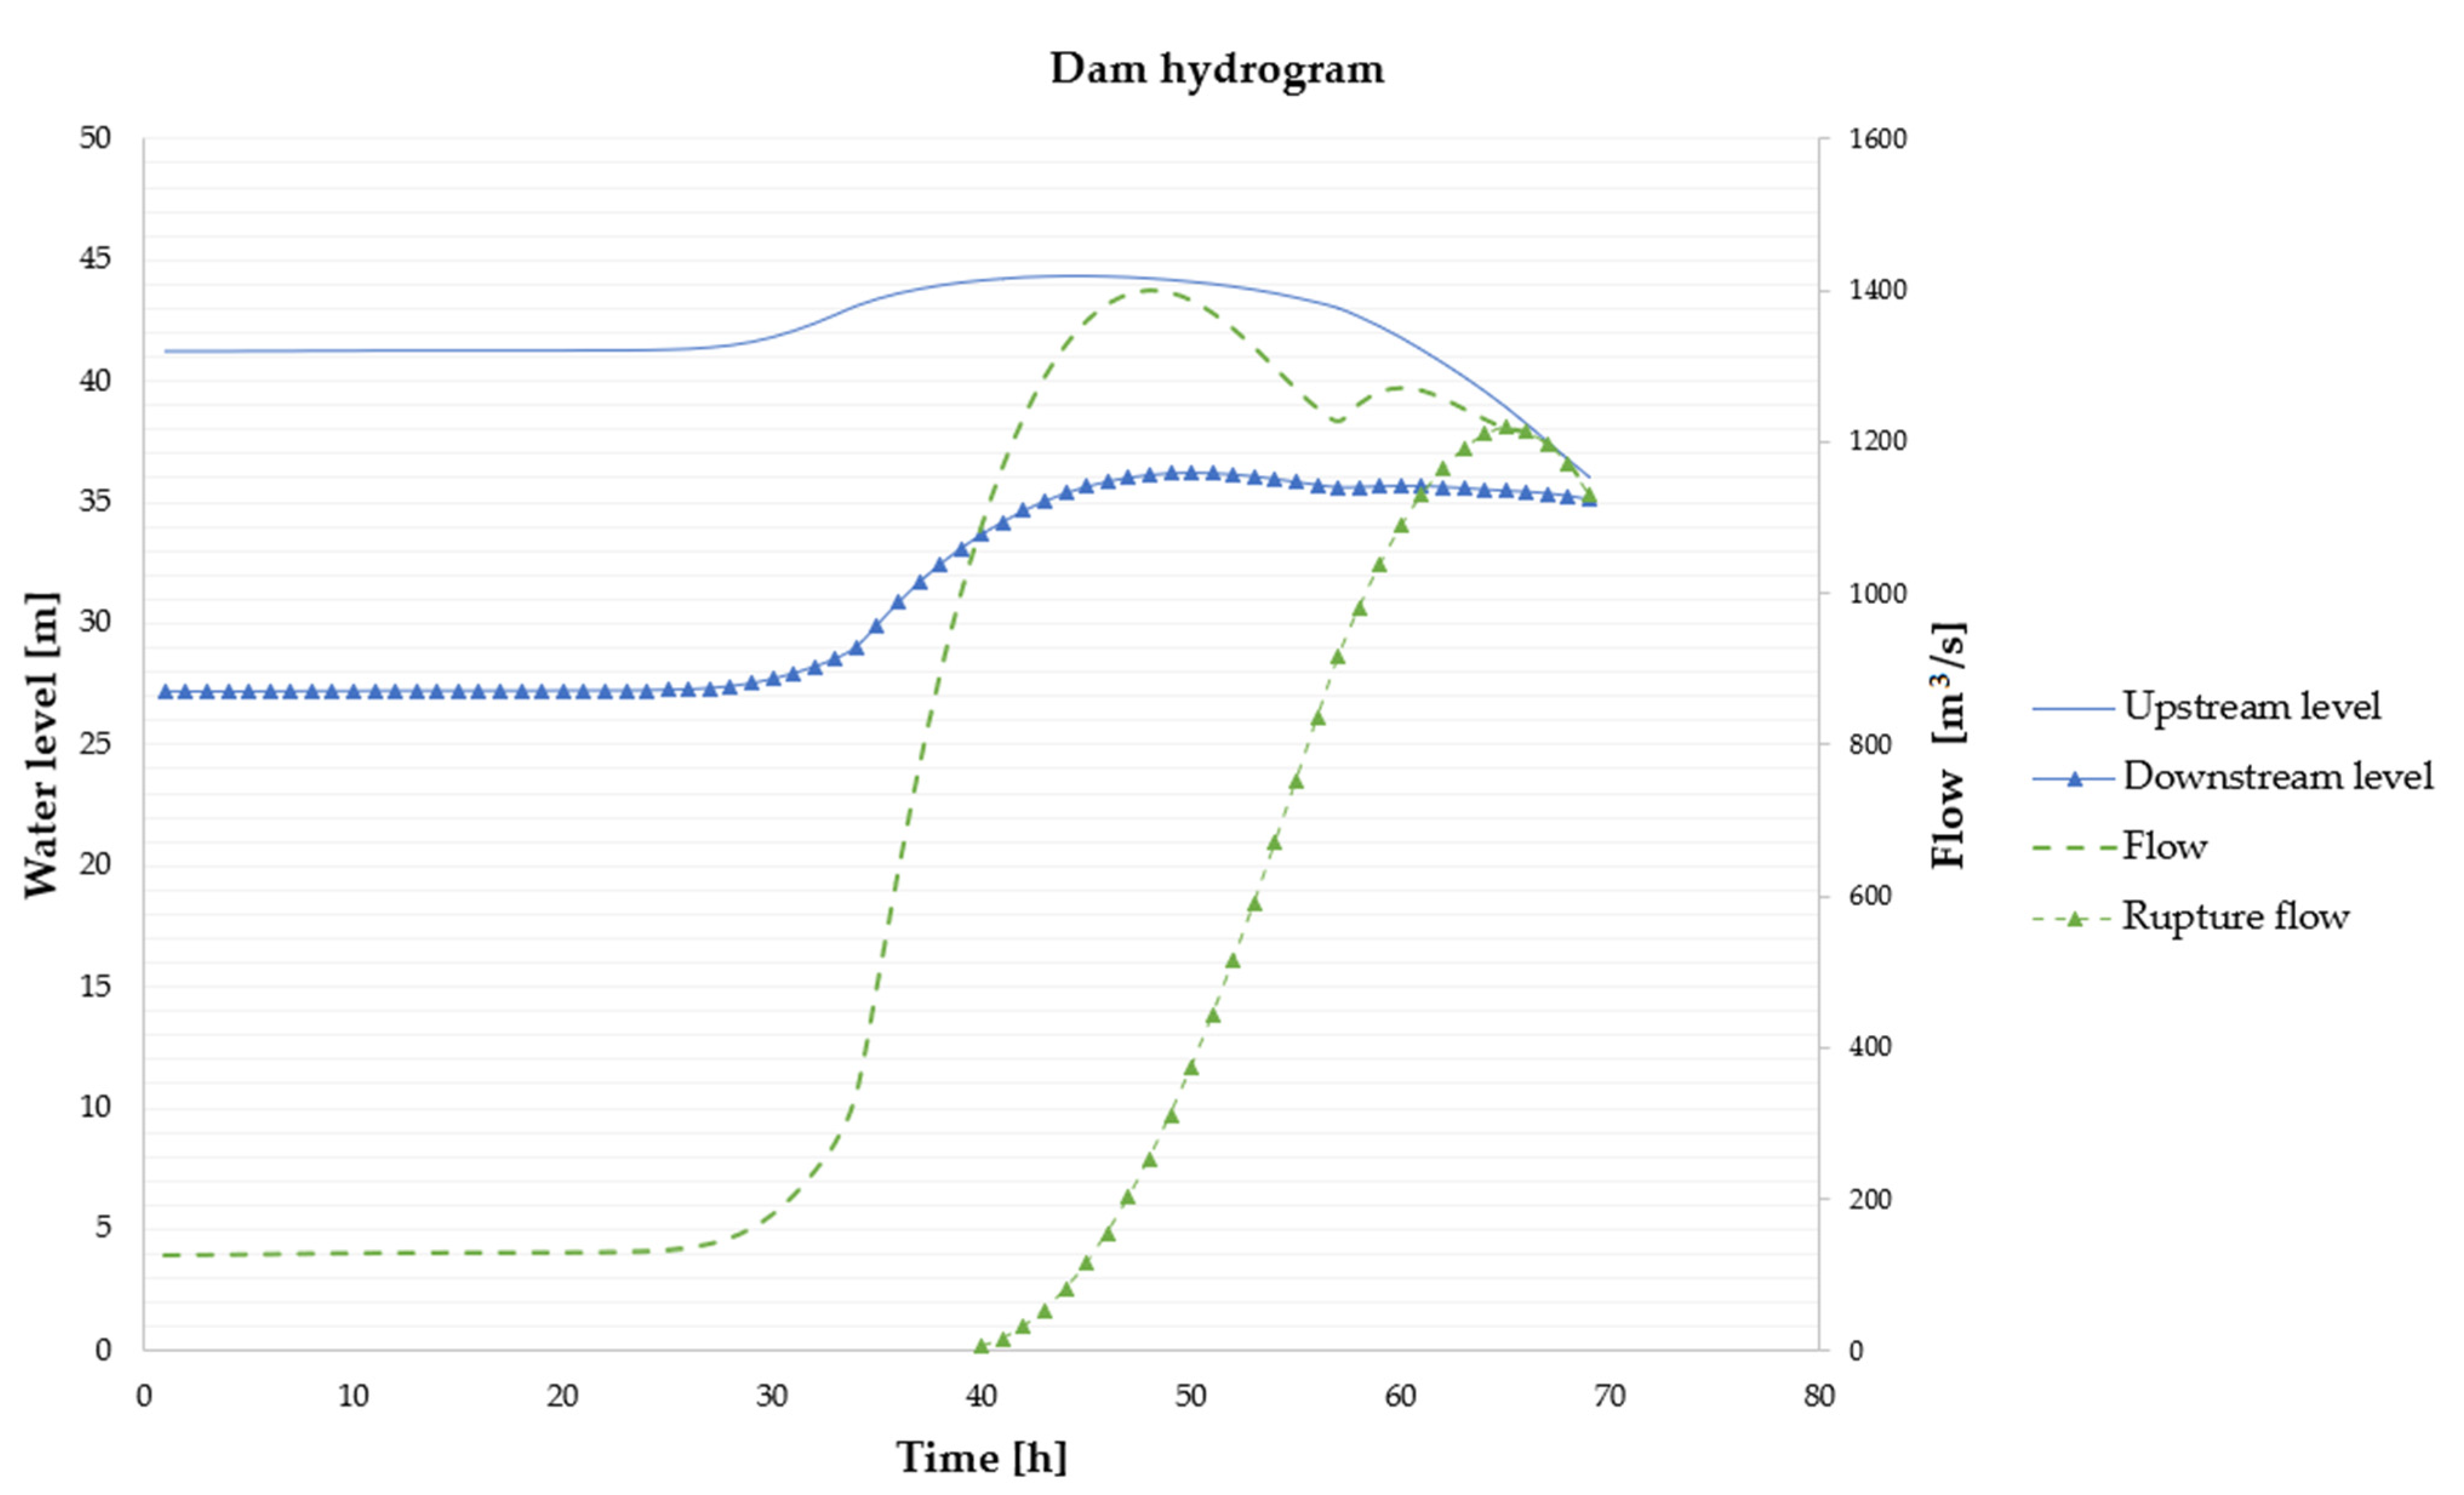Select the Water level [m] axis title

pyautogui.click(x=42, y=744)
